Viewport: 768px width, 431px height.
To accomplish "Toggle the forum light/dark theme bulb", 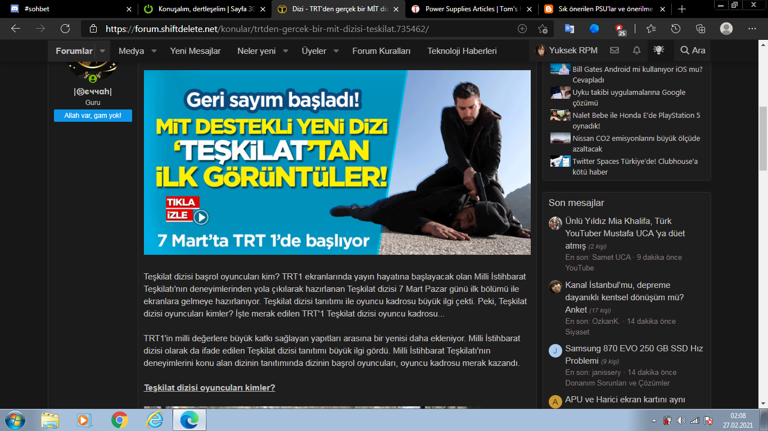I will (658, 51).
